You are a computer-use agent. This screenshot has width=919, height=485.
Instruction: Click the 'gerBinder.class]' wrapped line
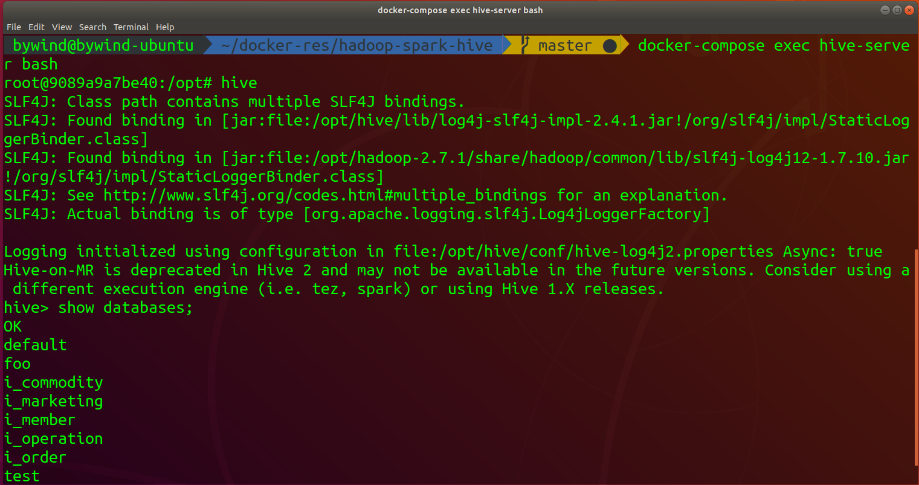coord(76,139)
